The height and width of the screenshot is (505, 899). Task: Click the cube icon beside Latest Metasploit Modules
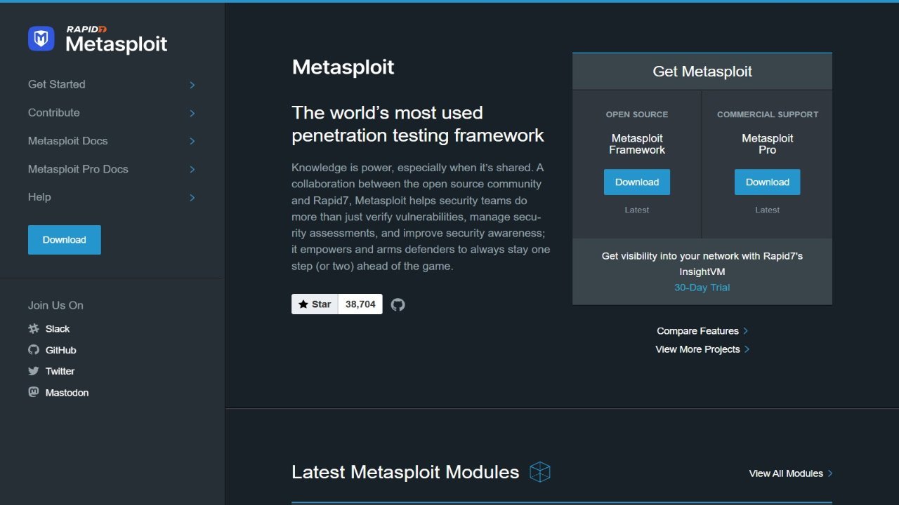[540, 472]
